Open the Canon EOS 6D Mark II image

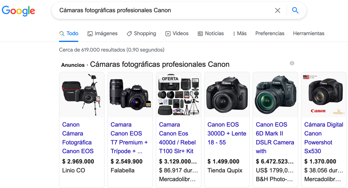click(x=276, y=95)
